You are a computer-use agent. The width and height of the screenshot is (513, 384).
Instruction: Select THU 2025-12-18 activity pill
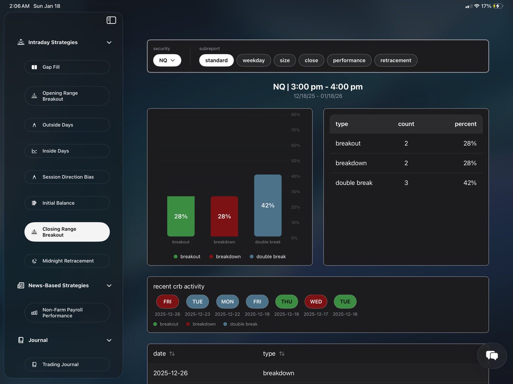[287, 302]
